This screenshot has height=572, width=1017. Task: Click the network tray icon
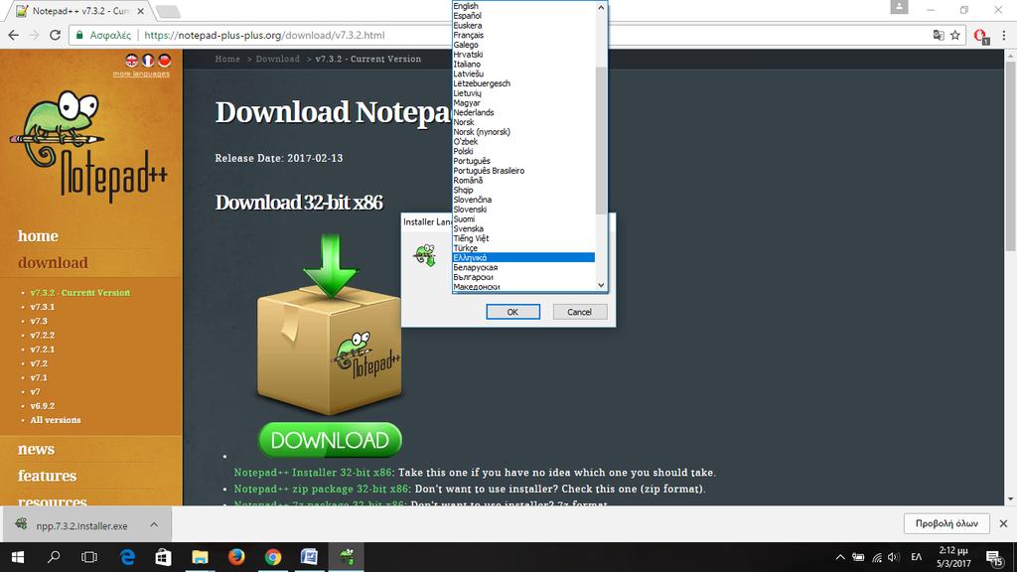pyautogui.click(x=877, y=557)
